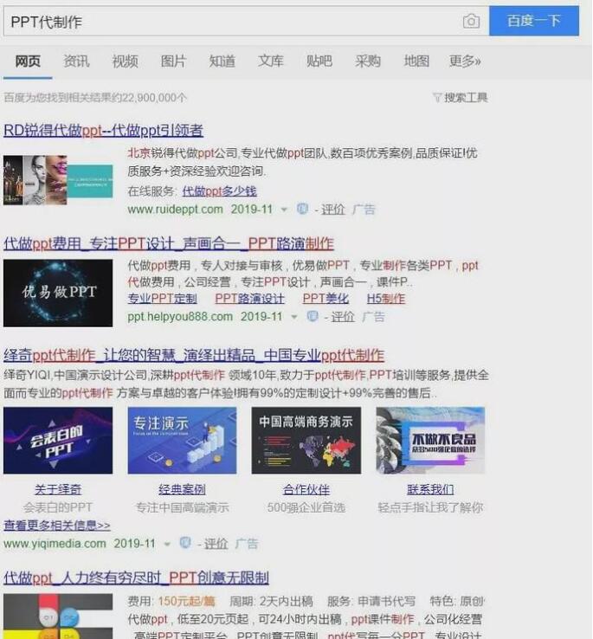Click the 代做ppt多少钱 link

pyautogui.click(x=219, y=191)
